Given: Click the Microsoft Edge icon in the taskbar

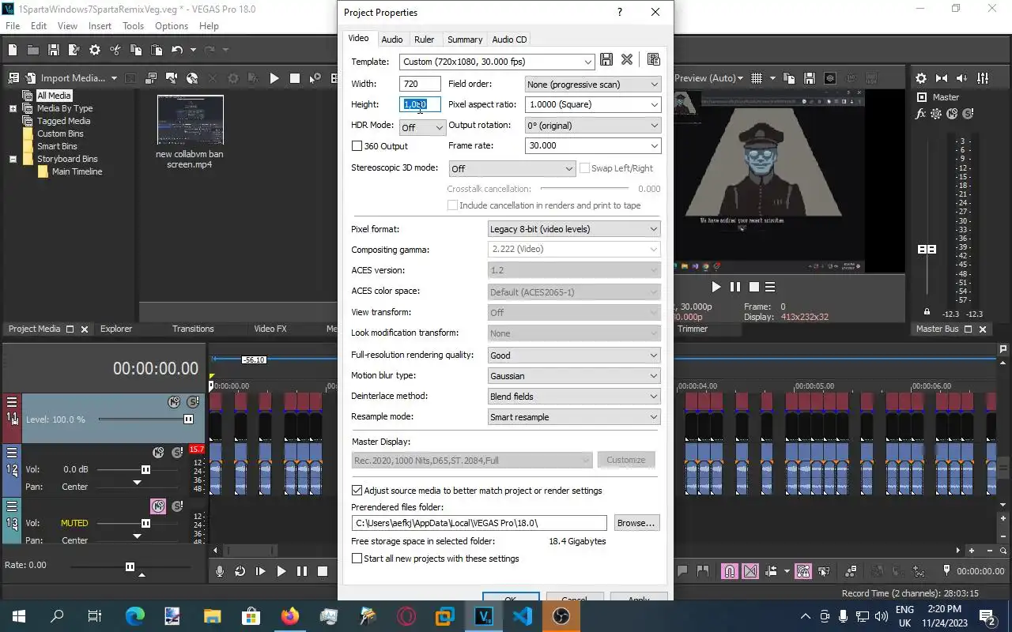Looking at the screenshot, I should [x=135, y=616].
